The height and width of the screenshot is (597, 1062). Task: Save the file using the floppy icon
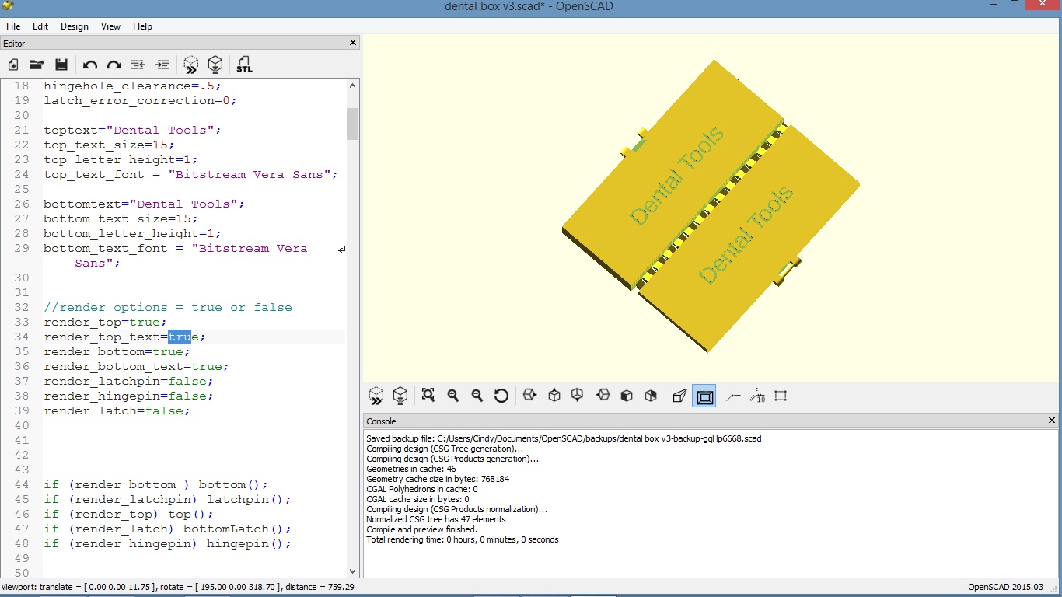(61, 65)
